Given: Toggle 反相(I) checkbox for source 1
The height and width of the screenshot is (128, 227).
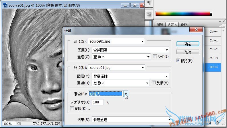Looking at the screenshot, I should [155, 56].
